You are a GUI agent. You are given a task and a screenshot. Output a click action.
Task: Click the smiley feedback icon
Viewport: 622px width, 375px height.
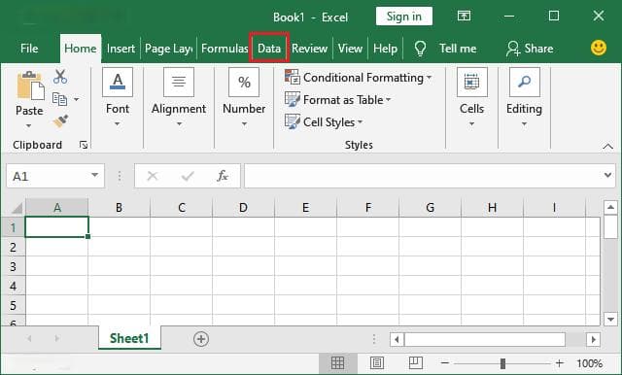pos(599,48)
